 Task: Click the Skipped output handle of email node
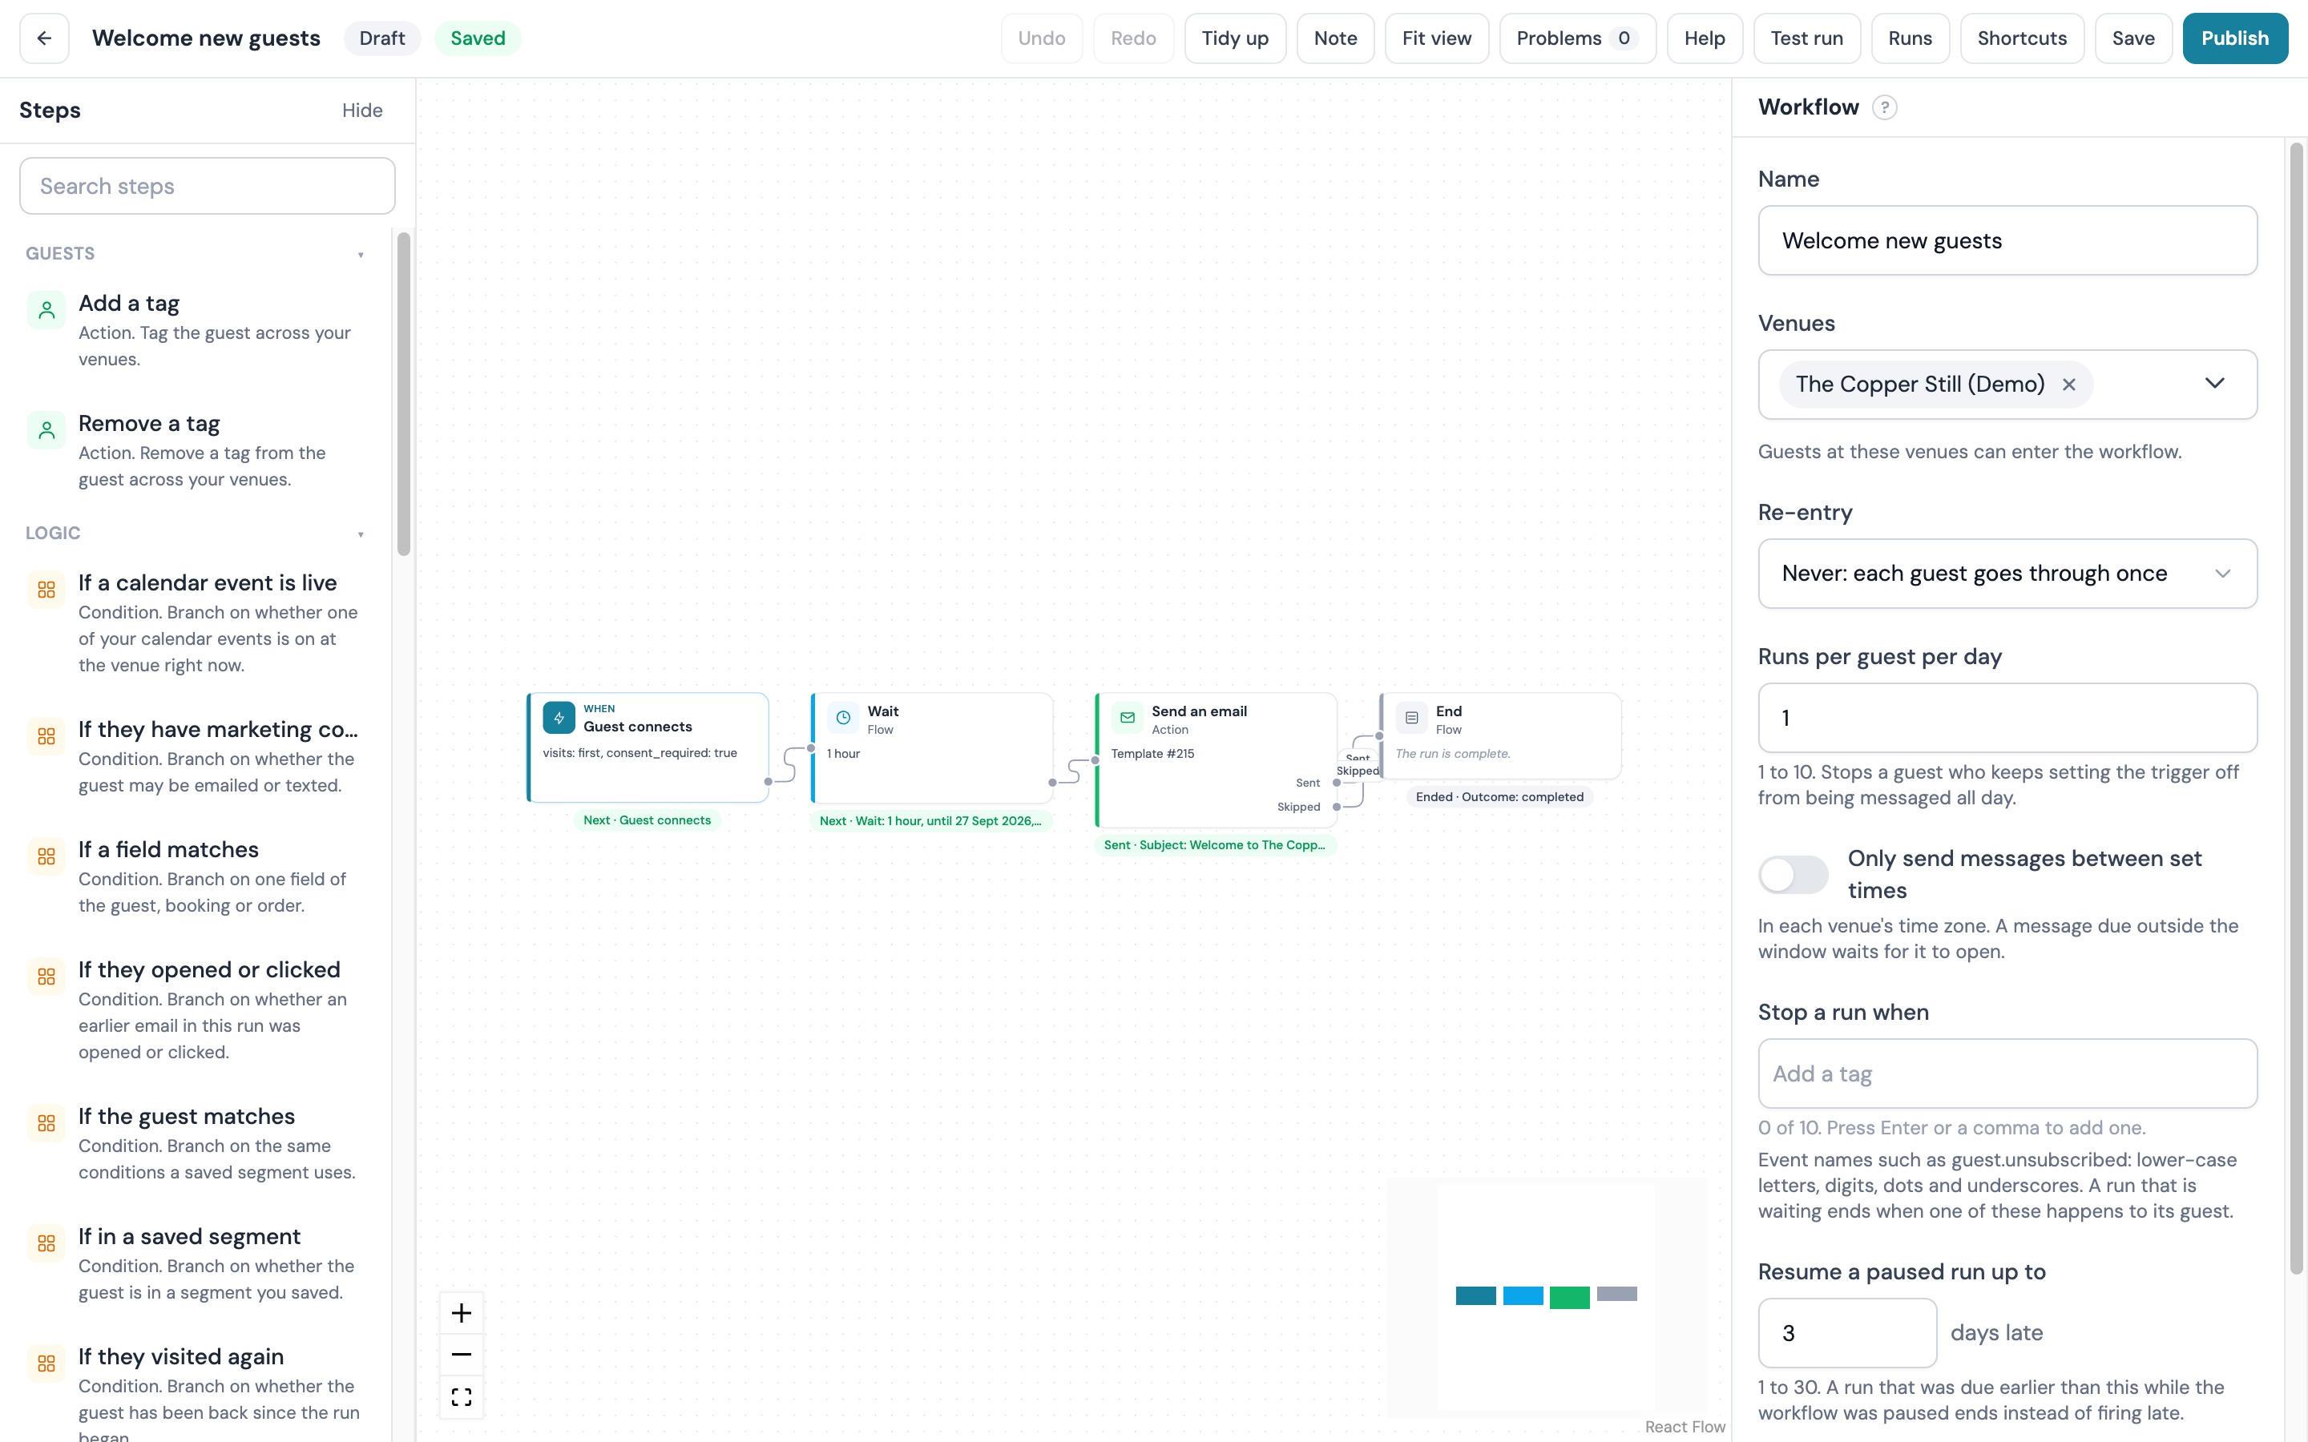pos(1336,807)
